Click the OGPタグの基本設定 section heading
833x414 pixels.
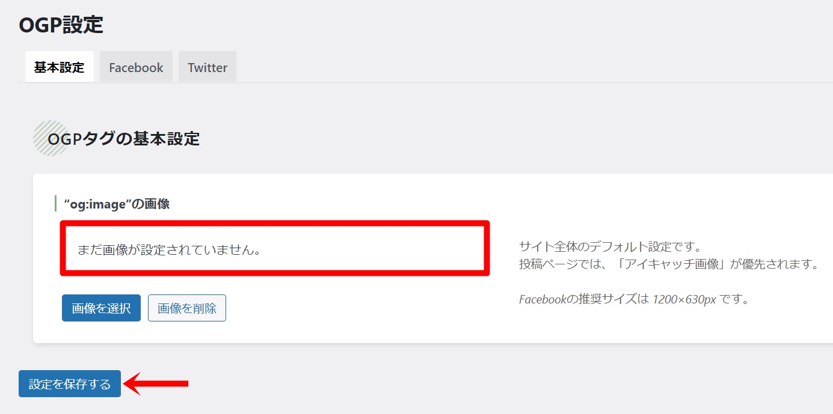(x=123, y=139)
